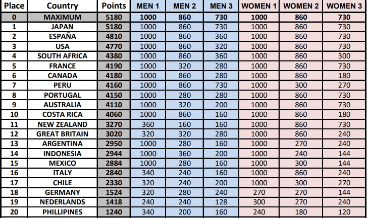
Task: Click NEDERLANDS MEN 3 value 128
Action: point(221,202)
